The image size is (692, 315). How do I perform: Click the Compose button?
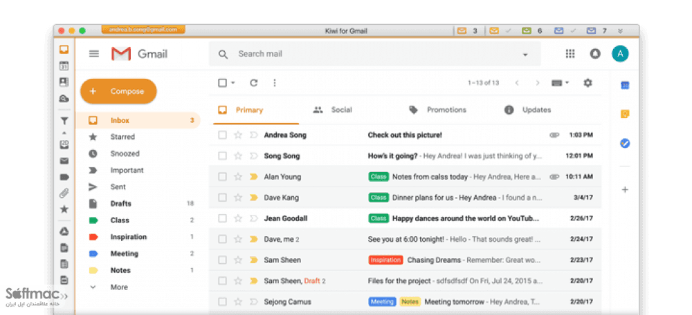coord(118,91)
